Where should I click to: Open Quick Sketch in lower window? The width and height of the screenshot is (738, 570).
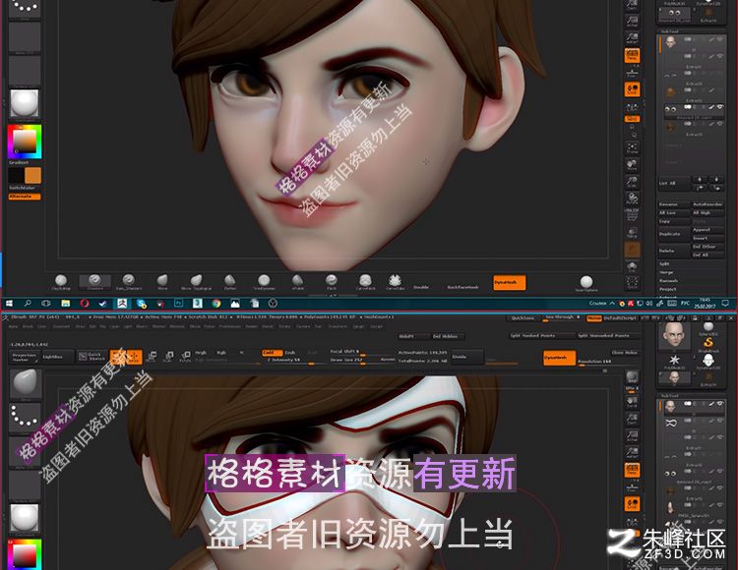[92, 357]
